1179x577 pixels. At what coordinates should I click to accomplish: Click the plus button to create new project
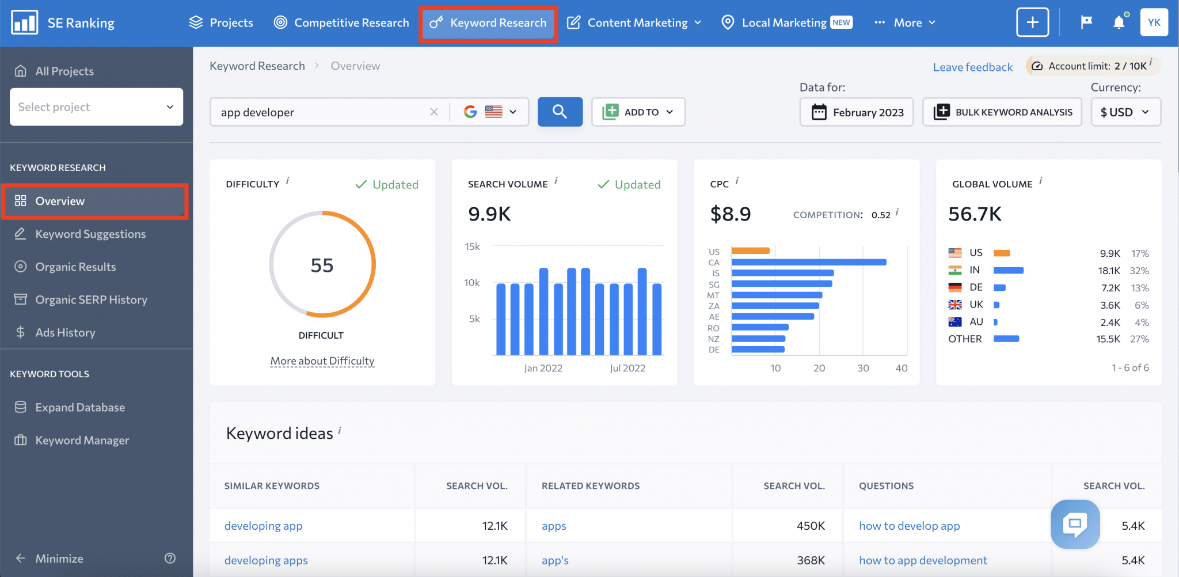(x=1032, y=22)
